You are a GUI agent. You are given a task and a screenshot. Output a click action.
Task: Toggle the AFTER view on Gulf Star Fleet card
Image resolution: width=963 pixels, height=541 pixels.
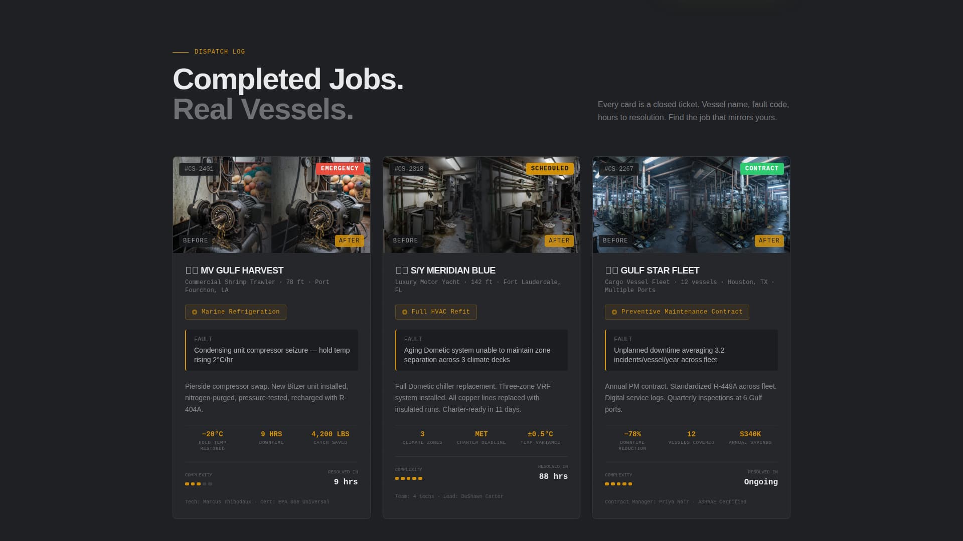(x=769, y=240)
